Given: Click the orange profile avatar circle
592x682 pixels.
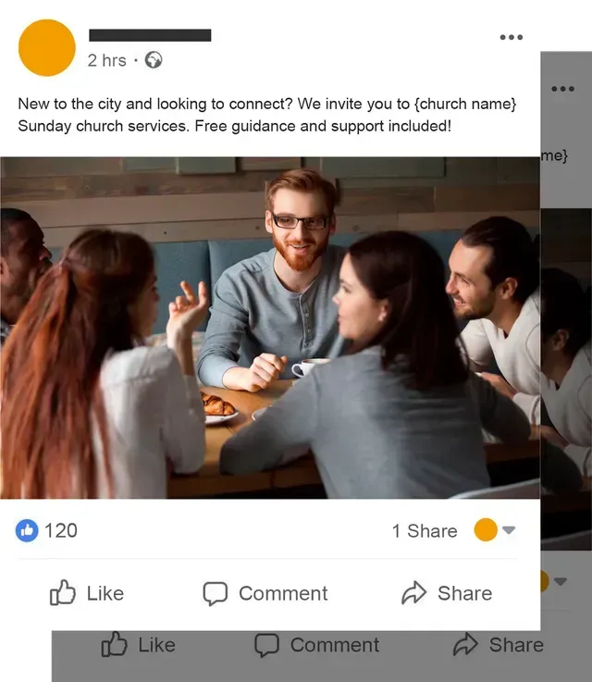Looking at the screenshot, I should pyautogui.click(x=47, y=48).
